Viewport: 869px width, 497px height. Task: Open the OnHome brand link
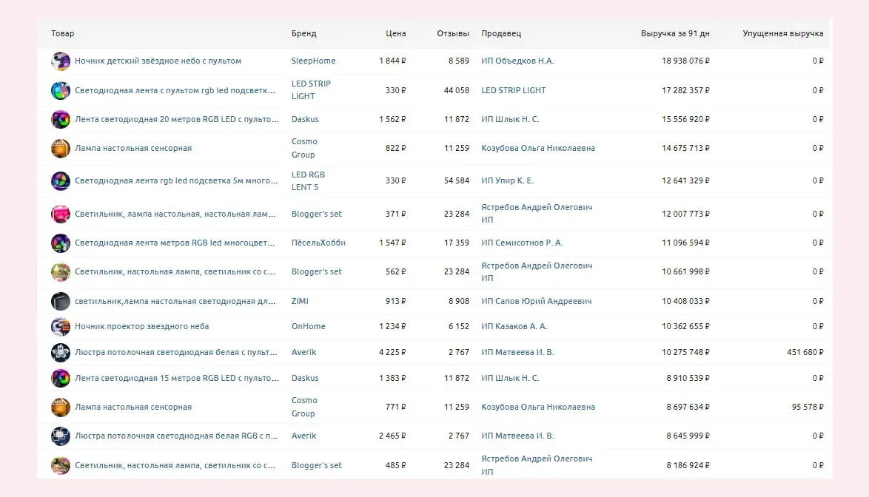[x=308, y=326]
